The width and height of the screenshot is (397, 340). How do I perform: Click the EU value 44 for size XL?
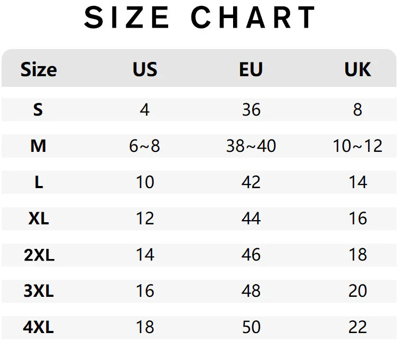pyautogui.click(x=251, y=218)
